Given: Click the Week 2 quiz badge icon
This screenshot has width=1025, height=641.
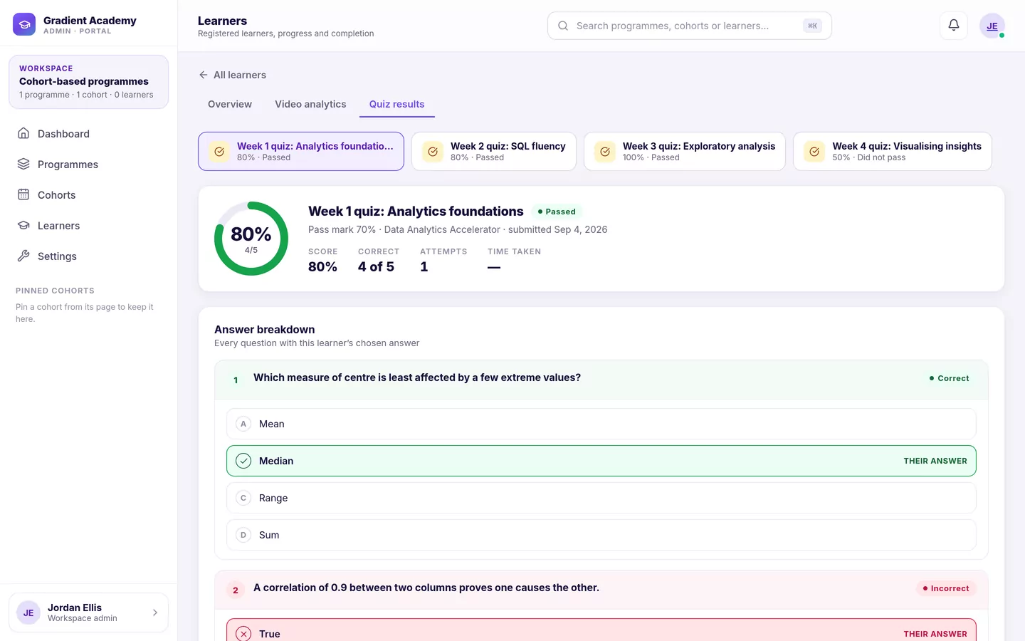Looking at the screenshot, I should 433,152.
